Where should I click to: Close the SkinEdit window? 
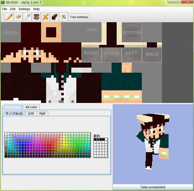pyautogui.click(x=187, y=2)
